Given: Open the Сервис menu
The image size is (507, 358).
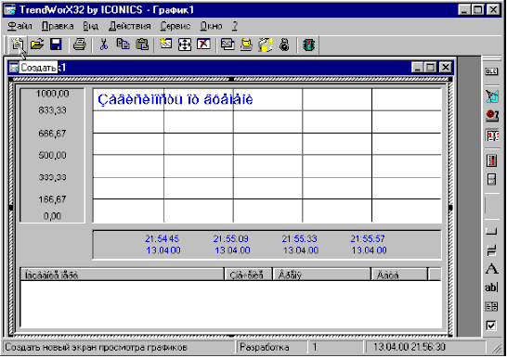Looking at the screenshot, I should click(175, 26).
